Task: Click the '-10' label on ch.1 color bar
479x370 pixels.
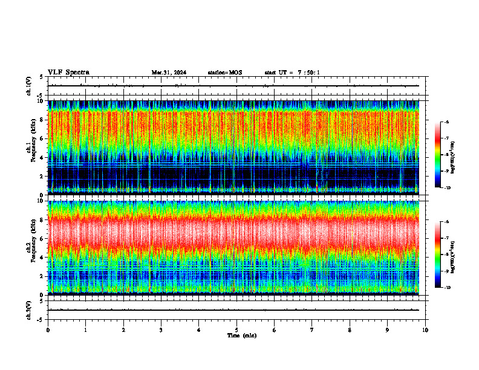Action: [448, 188]
